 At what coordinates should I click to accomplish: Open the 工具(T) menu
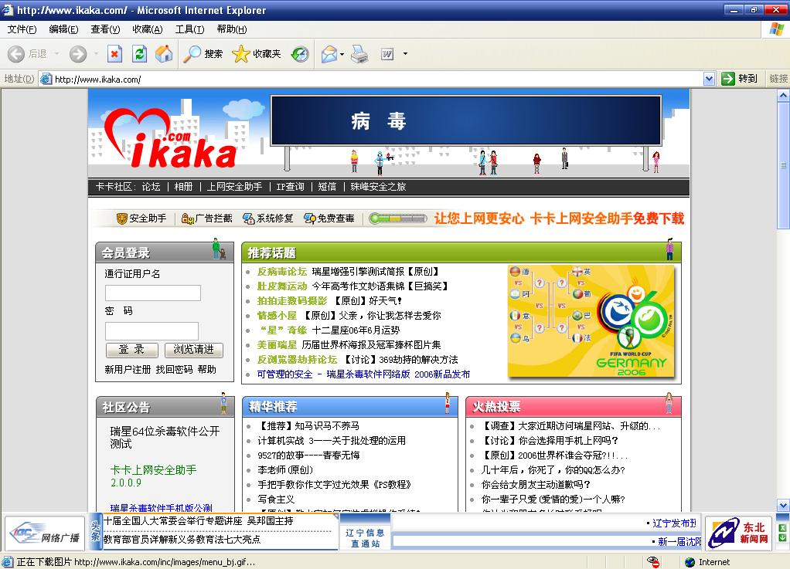pos(190,29)
